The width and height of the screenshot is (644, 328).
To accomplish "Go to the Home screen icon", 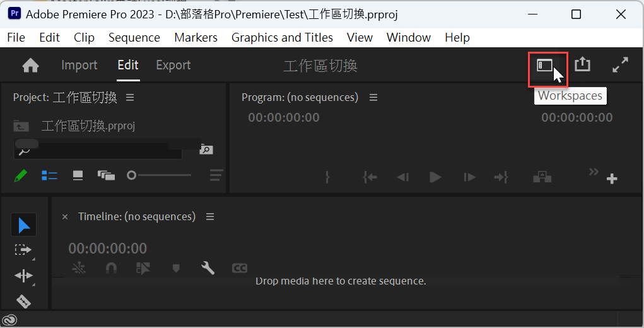I will (30, 65).
